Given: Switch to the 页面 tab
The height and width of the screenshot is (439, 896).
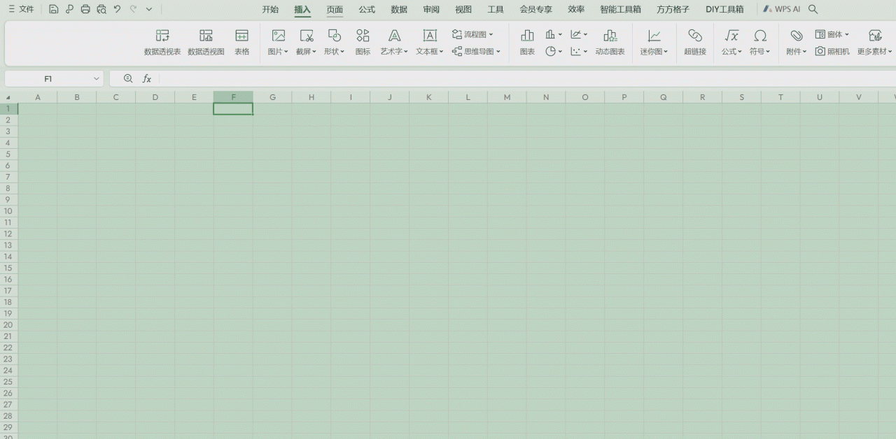Looking at the screenshot, I should click(335, 10).
